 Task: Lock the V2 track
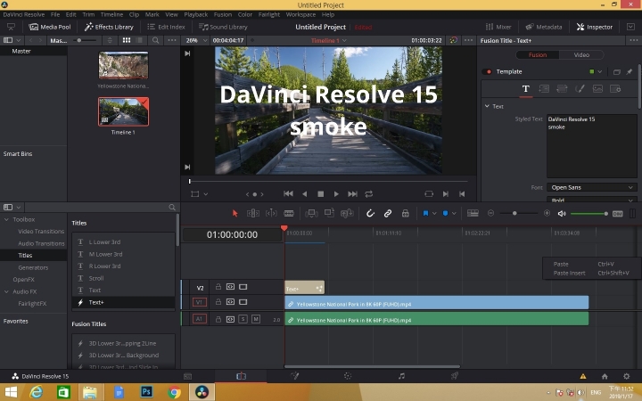click(x=218, y=287)
